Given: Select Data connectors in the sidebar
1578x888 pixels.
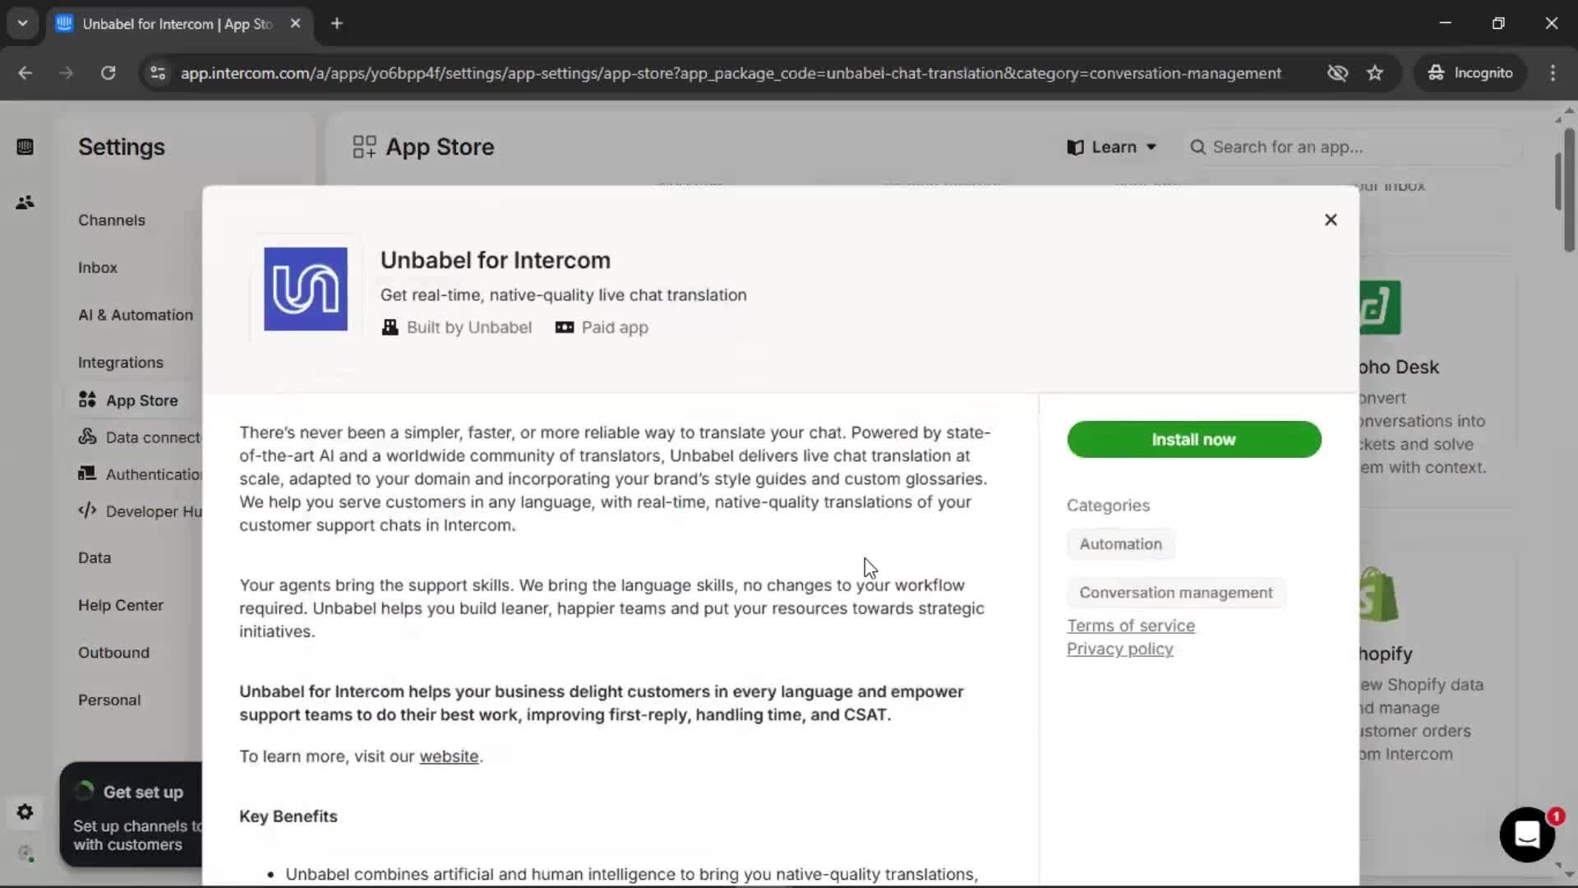Looking at the screenshot, I should pos(153,437).
